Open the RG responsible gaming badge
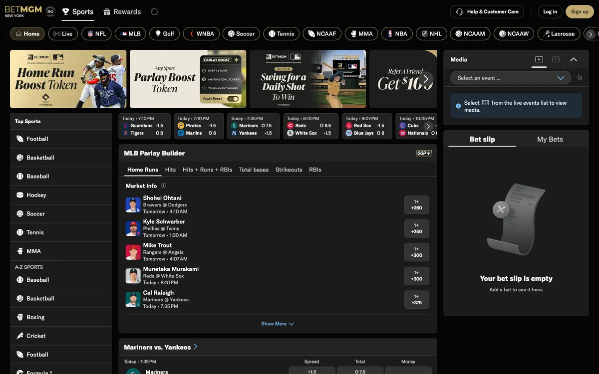599x374 pixels. [50, 11]
